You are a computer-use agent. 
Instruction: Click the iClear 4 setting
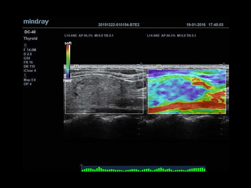(x=30, y=71)
